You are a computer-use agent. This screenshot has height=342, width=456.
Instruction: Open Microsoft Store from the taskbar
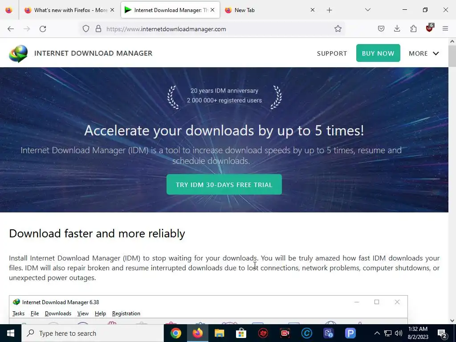pyautogui.click(x=241, y=333)
